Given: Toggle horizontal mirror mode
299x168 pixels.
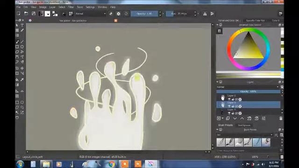Looking at the screenshot, I should [x=205, y=14].
